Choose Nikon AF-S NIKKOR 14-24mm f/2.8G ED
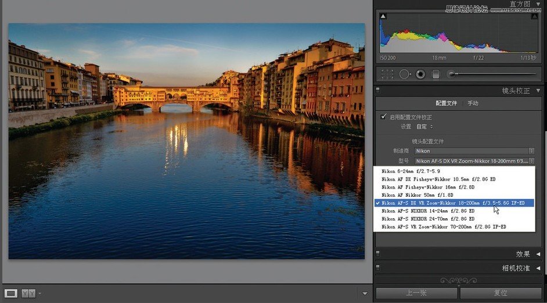The width and height of the screenshot is (547, 303). click(x=454, y=211)
